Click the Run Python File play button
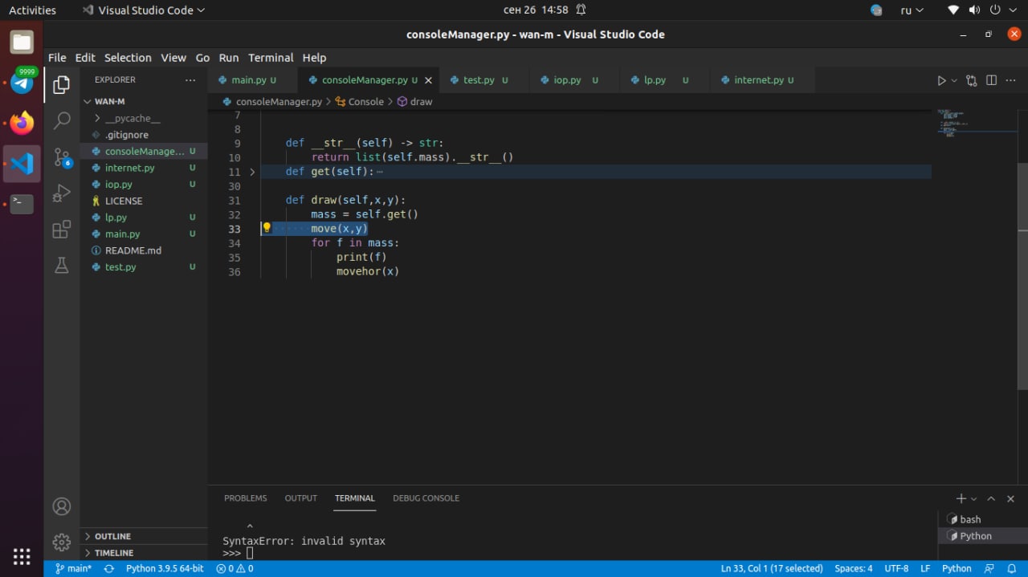The image size is (1028, 577). click(941, 80)
